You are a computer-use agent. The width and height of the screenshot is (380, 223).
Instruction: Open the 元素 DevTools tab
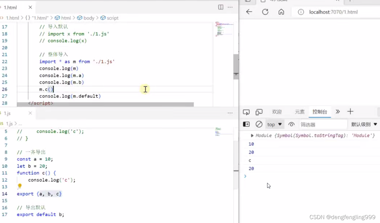300,112
